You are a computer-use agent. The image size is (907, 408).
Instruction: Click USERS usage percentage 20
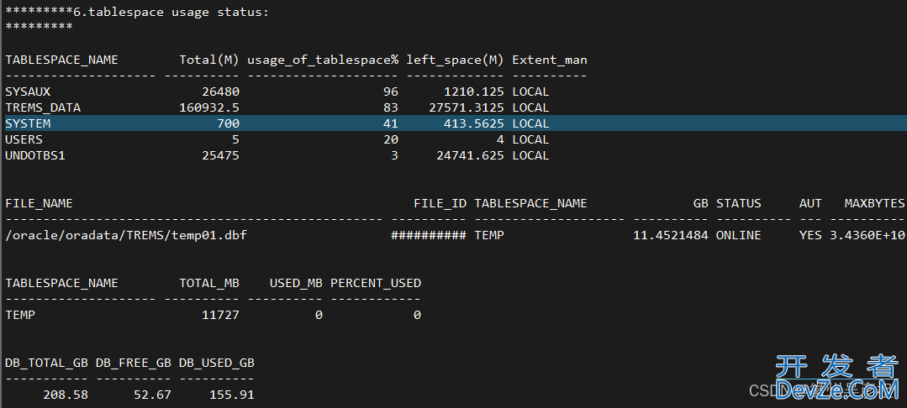391,139
